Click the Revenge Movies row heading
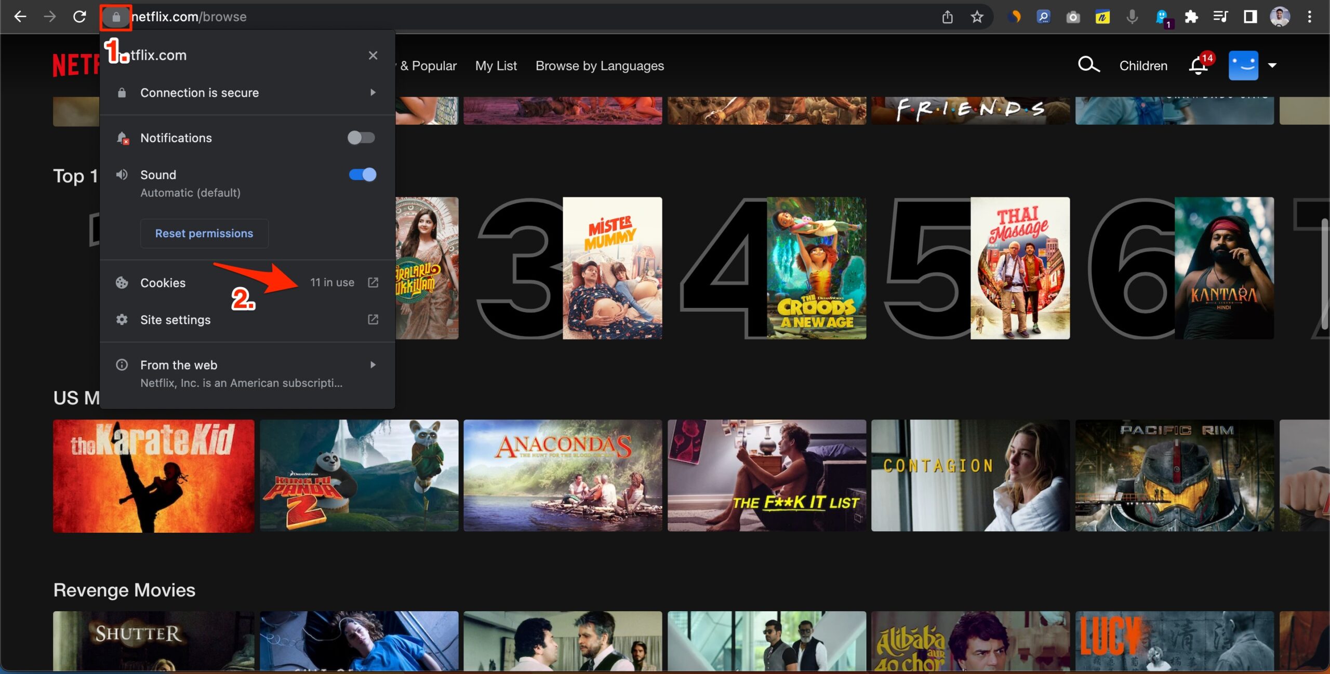 pos(124,590)
